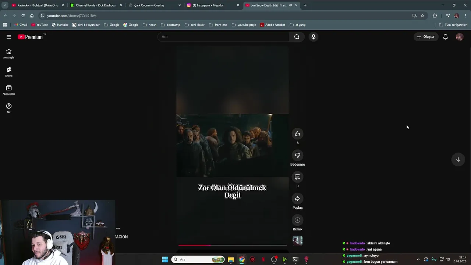The height and width of the screenshot is (265, 471).
Task: Expand the youtube proje bookmark folder
Action: (x=244, y=25)
